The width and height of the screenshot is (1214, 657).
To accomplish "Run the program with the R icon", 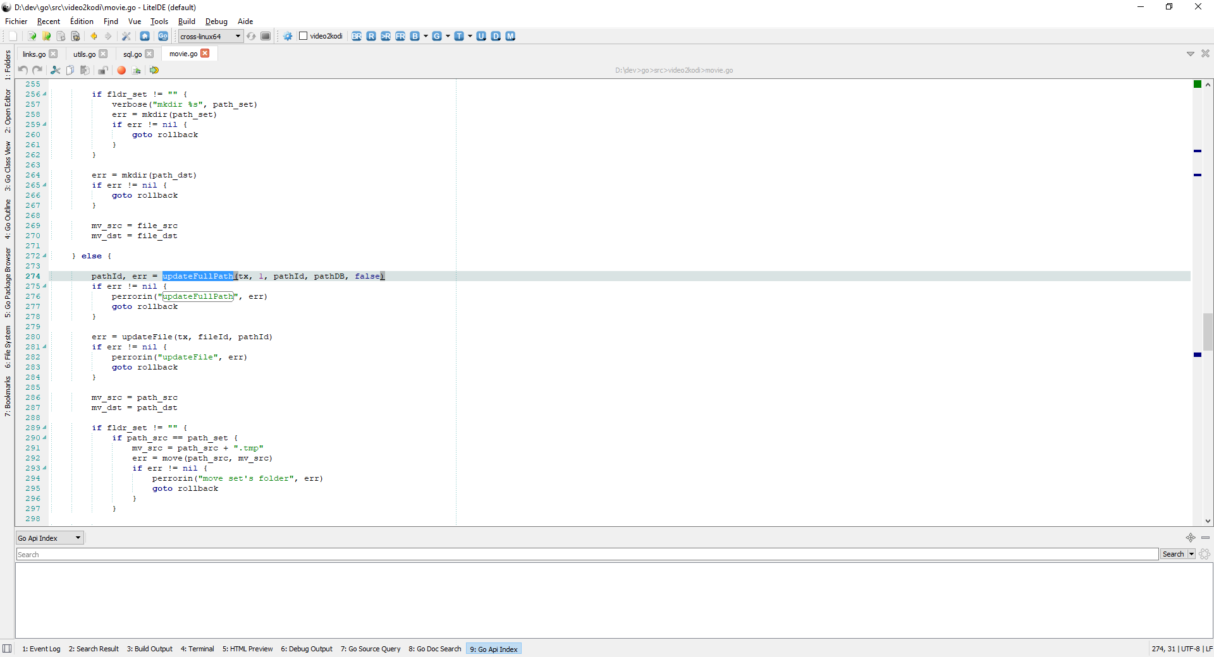I will click(x=371, y=36).
